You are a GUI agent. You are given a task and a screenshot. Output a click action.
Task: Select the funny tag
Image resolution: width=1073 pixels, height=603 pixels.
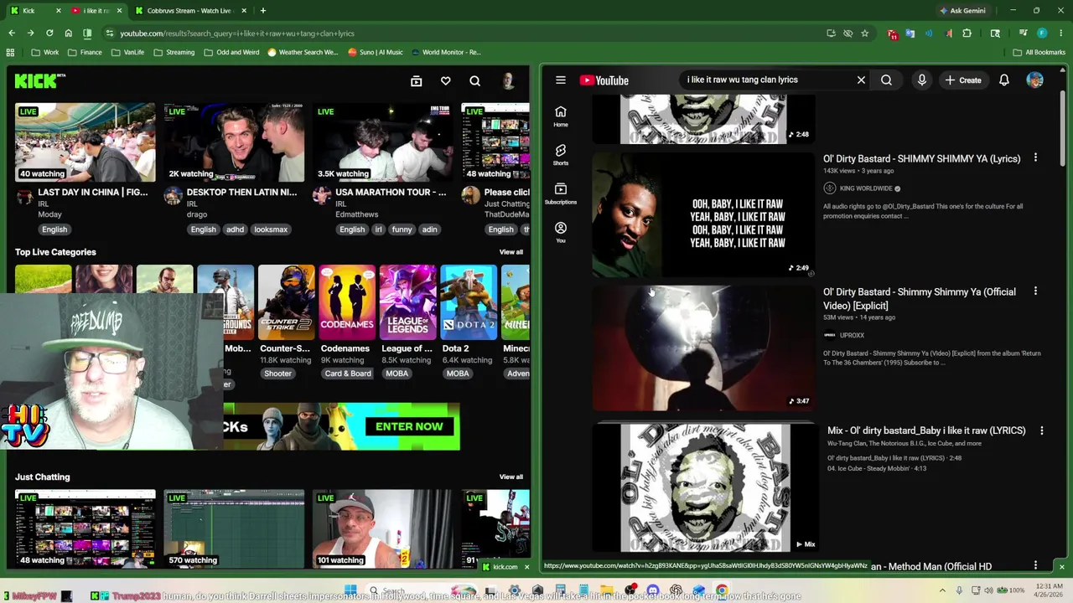coord(402,229)
